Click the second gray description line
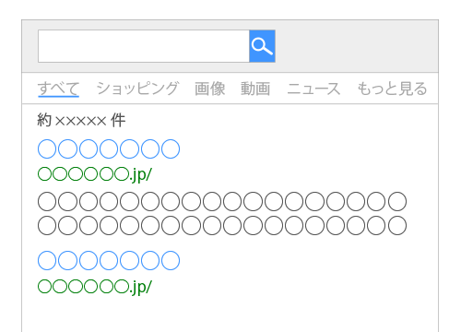The height and width of the screenshot is (332, 461). coord(222,225)
